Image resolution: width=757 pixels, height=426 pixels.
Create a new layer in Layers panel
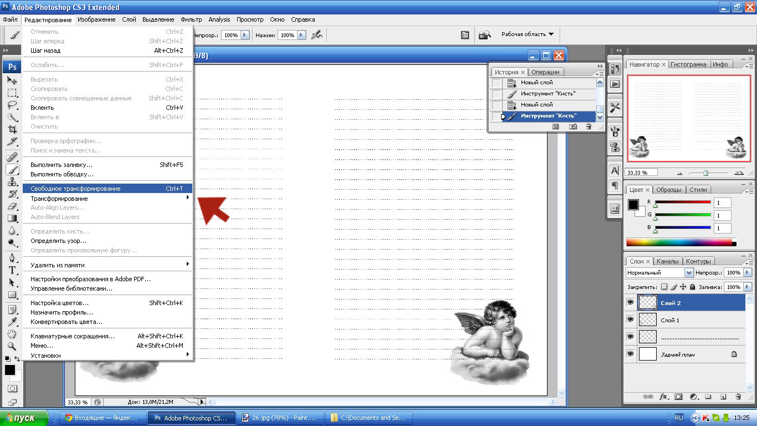723,397
